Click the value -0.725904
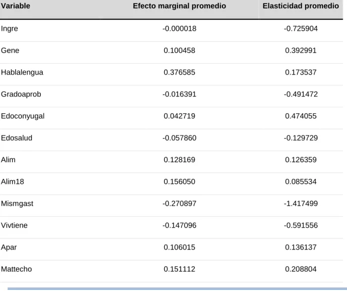 [x=301, y=29]
